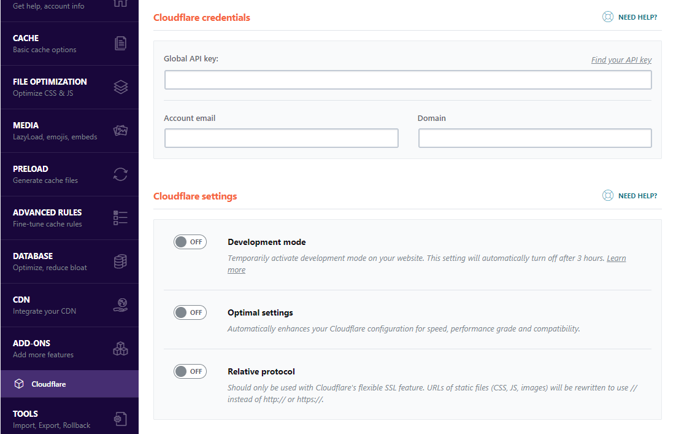Image resolution: width=676 pixels, height=434 pixels.
Task: Click the Cache page icon in the sidebar
Action: coord(121,43)
